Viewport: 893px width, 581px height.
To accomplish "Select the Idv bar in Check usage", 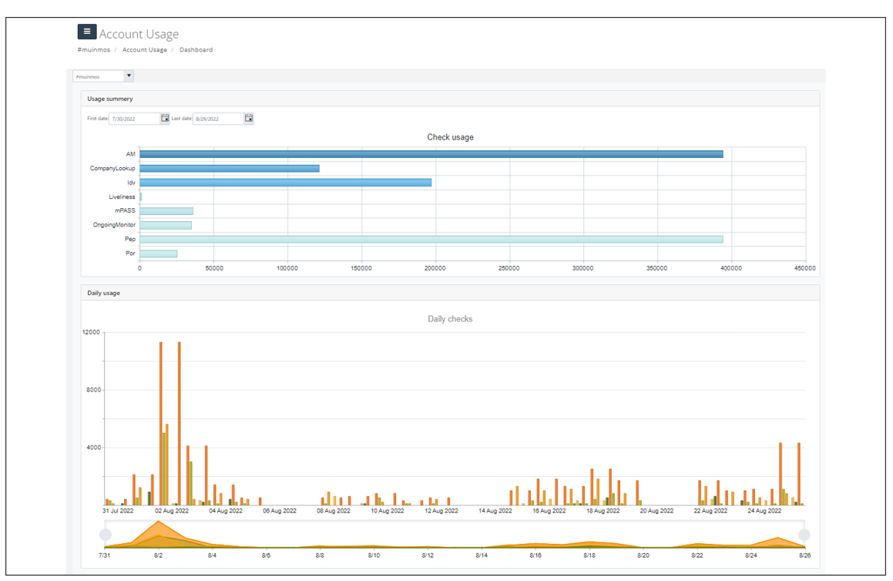I will click(285, 183).
